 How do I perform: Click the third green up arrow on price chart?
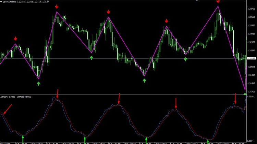pos(144,80)
